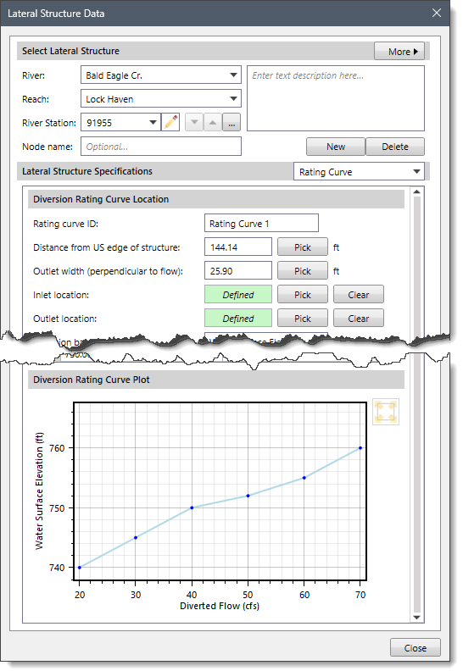Open the River dropdown showing Bald Eagle Cr.
Image resolution: width=463 pixels, height=671 pixels.
click(x=161, y=75)
